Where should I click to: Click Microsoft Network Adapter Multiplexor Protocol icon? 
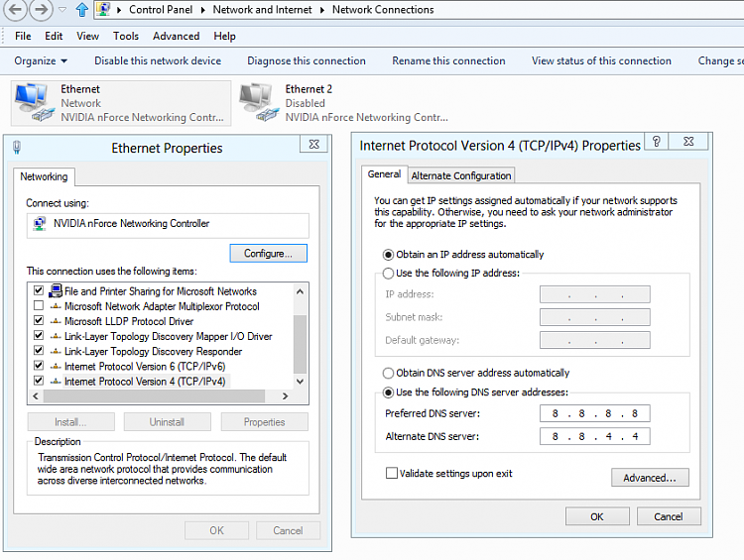[x=56, y=306]
